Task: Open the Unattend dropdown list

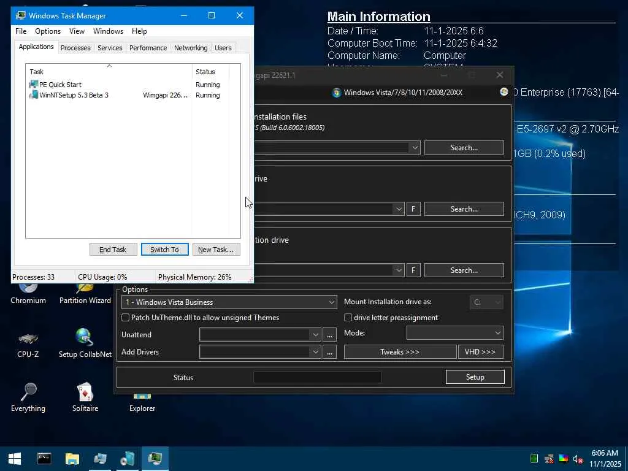Action: click(315, 335)
